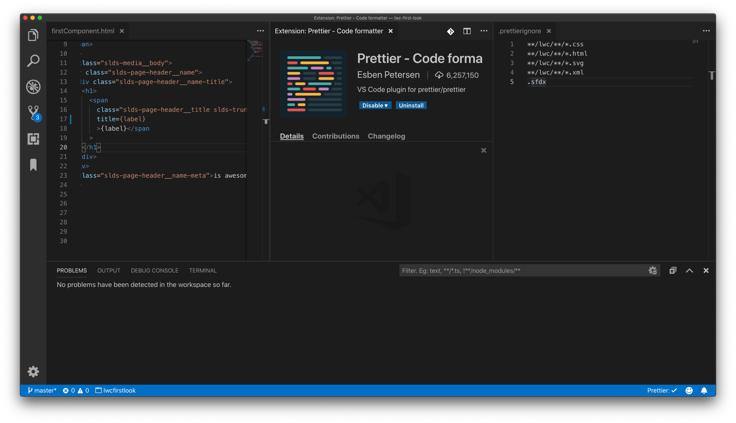Focus the problems filter input field
This screenshot has width=736, height=423.
[523, 271]
